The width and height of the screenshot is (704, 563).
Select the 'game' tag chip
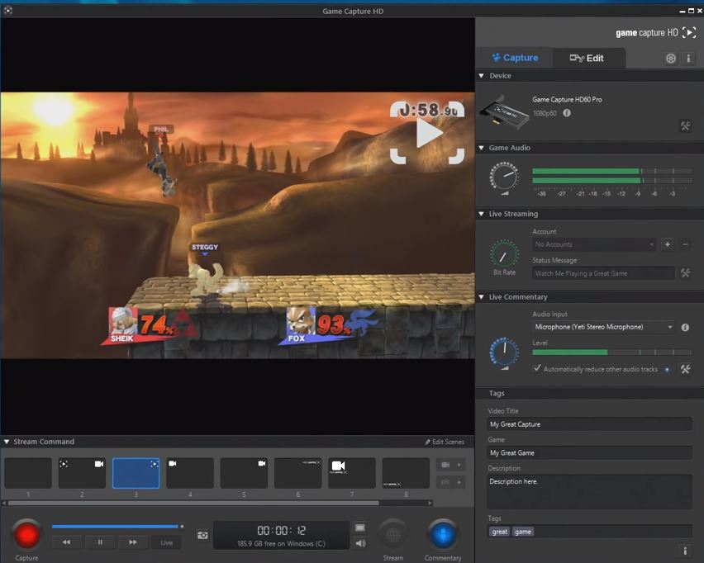[x=522, y=532]
